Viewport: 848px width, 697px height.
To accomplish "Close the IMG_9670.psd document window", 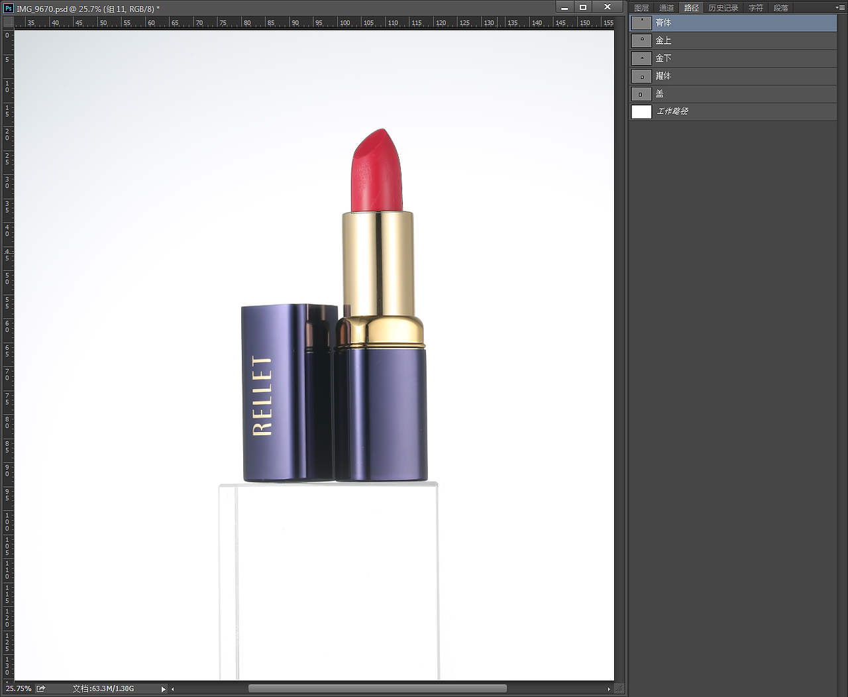I will point(608,8).
